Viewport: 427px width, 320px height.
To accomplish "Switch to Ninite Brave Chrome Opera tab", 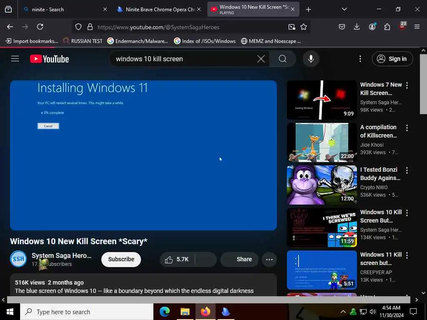I will point(160,9).
